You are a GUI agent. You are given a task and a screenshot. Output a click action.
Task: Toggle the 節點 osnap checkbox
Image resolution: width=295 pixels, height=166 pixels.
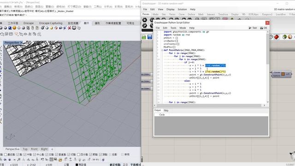pos(91,154)
